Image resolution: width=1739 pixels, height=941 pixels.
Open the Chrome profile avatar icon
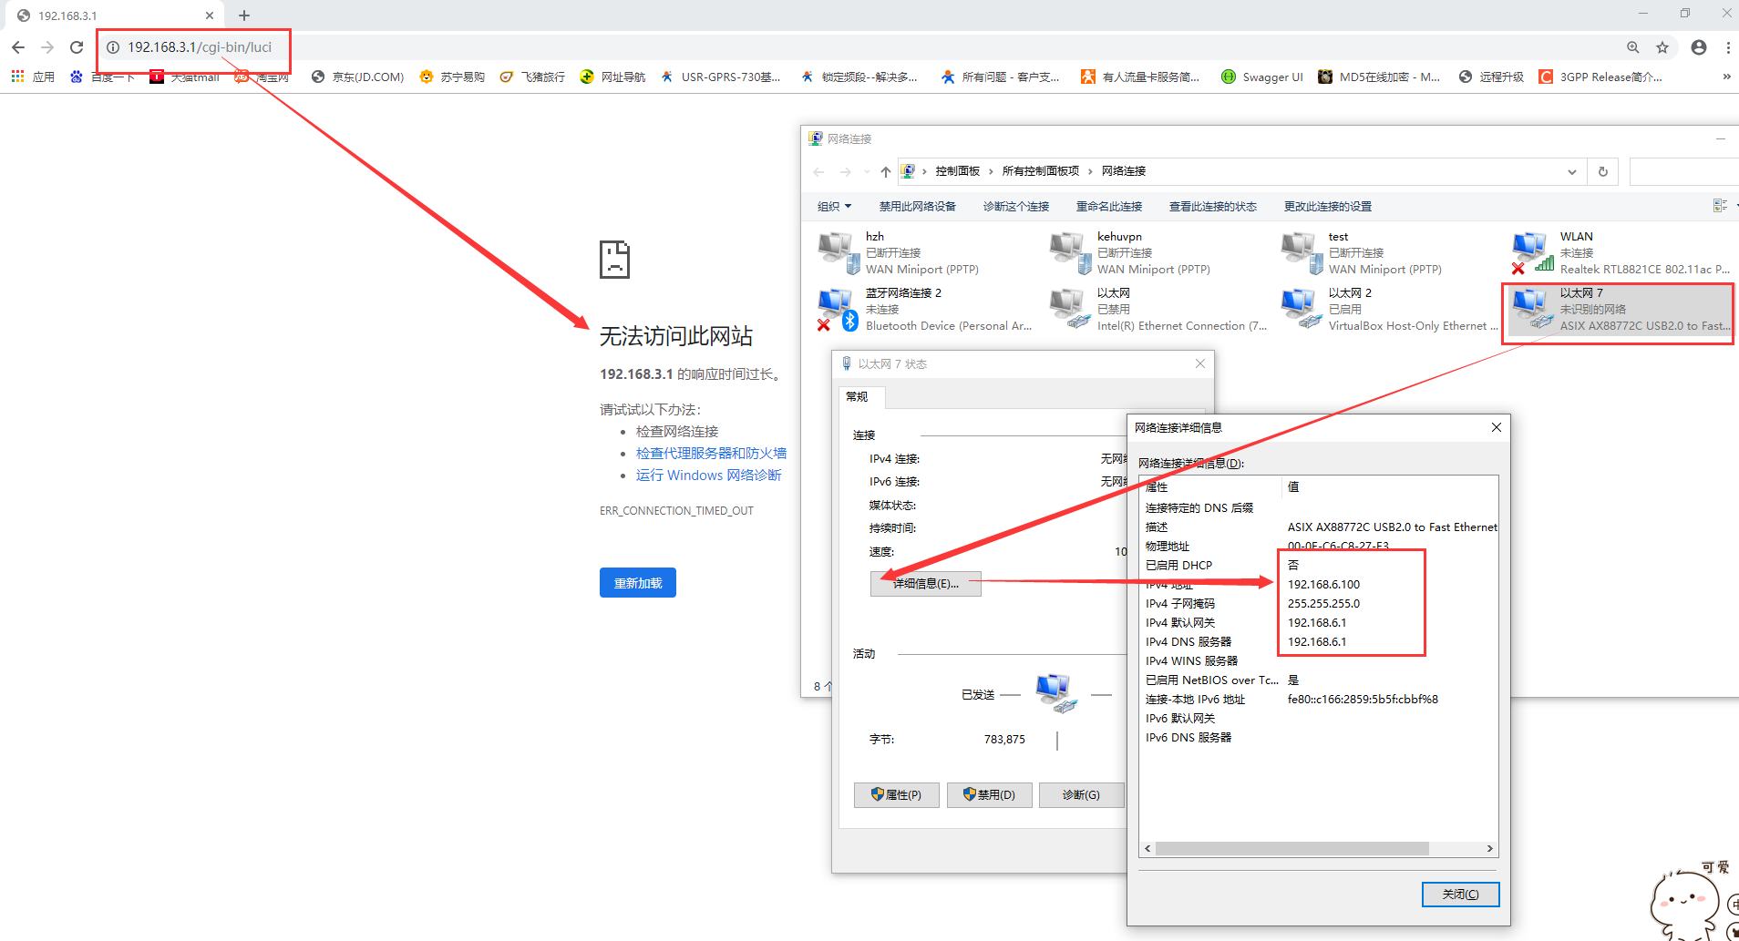(1699, 47)
